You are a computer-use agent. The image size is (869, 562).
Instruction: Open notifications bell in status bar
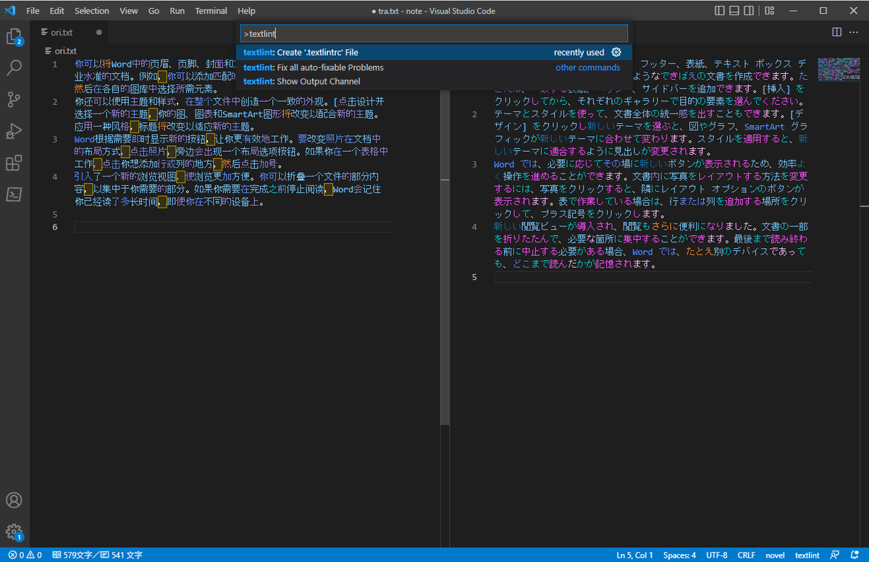click(x=855, y=555)
